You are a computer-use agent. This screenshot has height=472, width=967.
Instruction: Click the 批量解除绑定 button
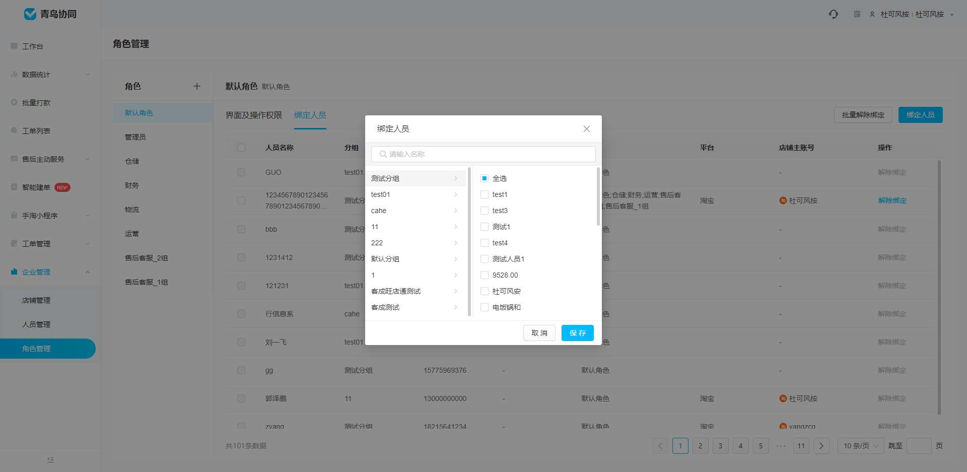tap(863, 115)
